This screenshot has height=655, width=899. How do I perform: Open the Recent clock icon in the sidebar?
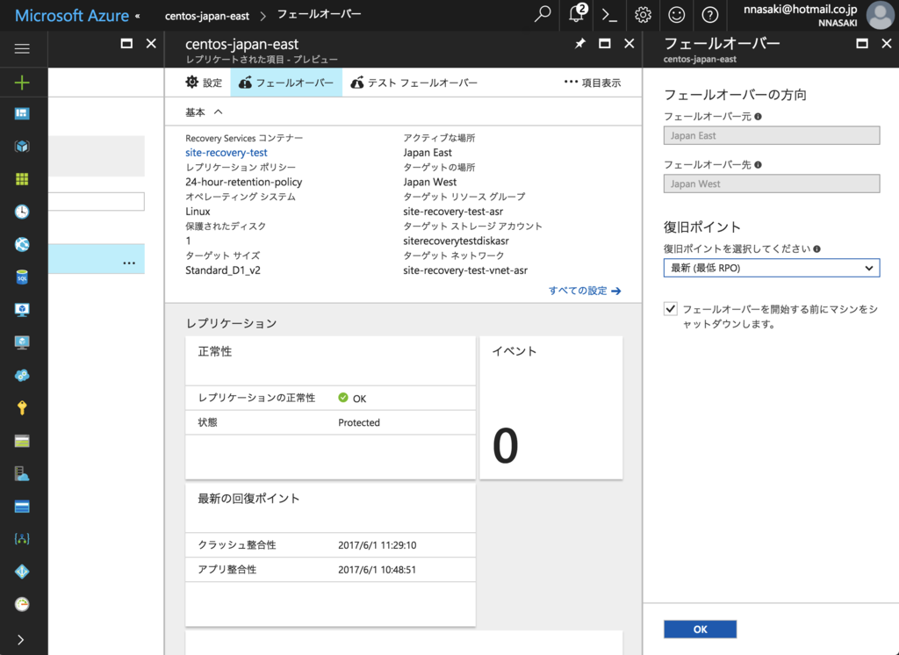(22, 212)
